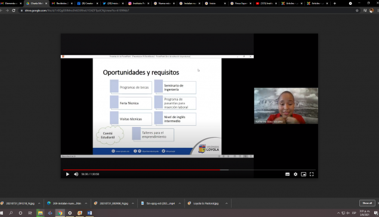379x217 pixels.
Task: Bookmark this page with the star icon
Action: tap(357, 10)
